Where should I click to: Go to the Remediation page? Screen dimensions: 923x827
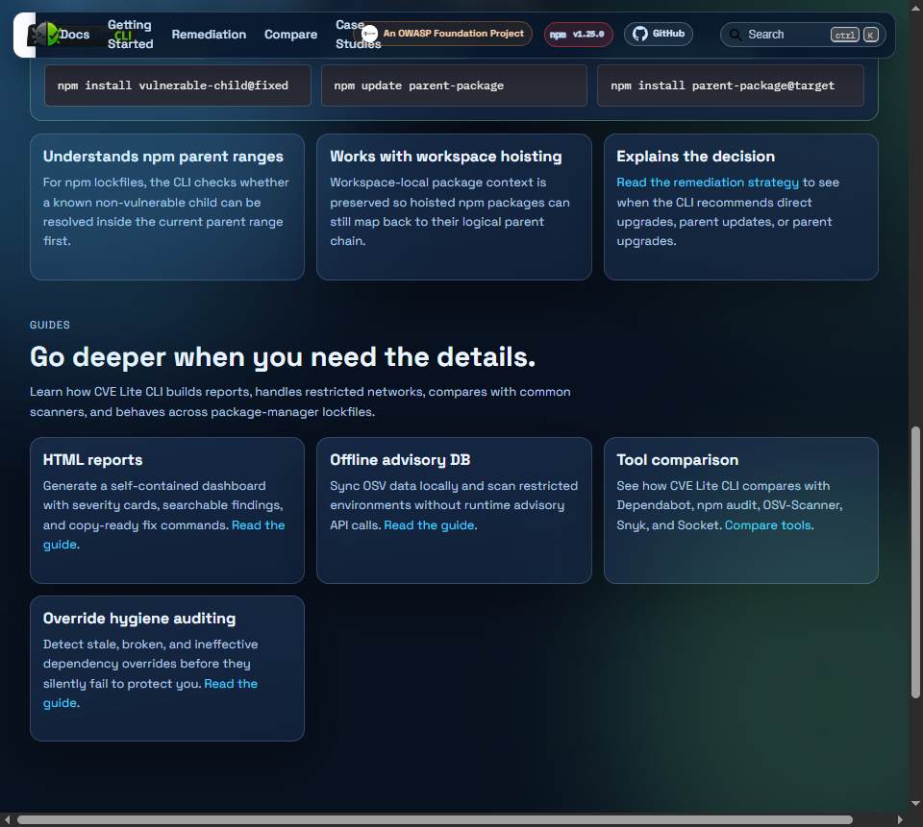pyautogui.click(x=209, y=35)
